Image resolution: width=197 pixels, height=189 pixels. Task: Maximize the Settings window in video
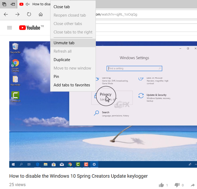tap(188, 48)
